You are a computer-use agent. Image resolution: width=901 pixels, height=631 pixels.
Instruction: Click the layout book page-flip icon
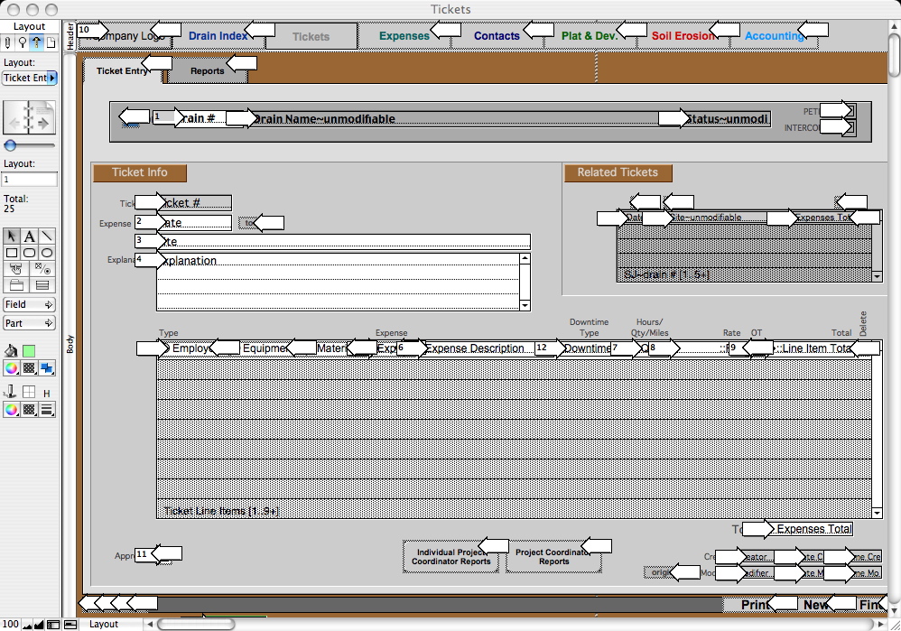click(30, 118)
